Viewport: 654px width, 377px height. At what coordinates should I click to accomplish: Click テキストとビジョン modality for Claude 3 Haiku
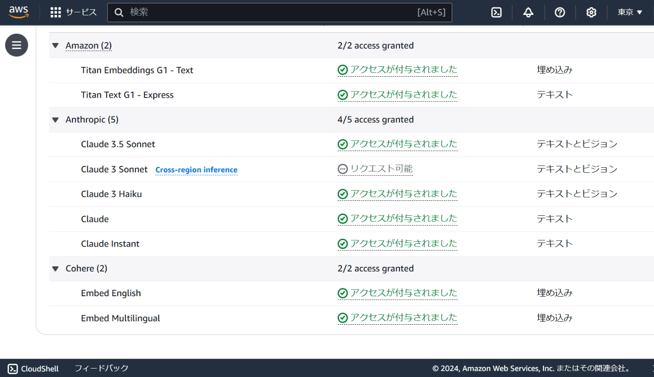577,194
